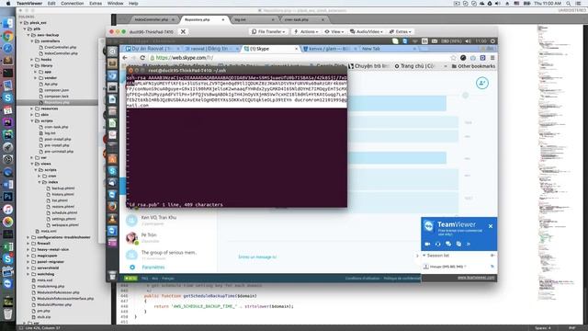Open Extras dropdown in TeamViewer toolbar

[x=401, y=31]
